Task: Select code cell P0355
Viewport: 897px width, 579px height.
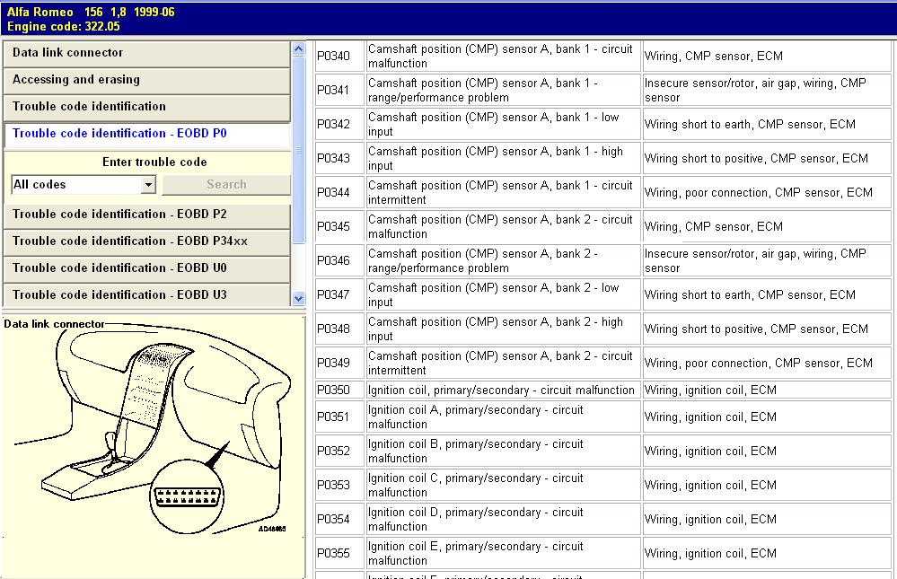Action: [339, 553]
